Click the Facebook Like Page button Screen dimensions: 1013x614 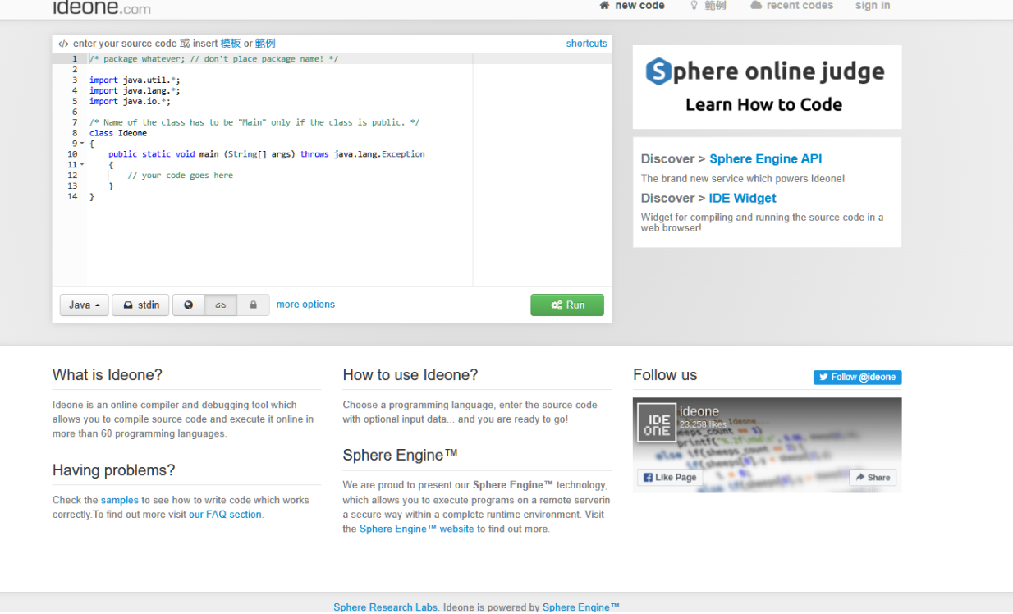tap(670, 478)
